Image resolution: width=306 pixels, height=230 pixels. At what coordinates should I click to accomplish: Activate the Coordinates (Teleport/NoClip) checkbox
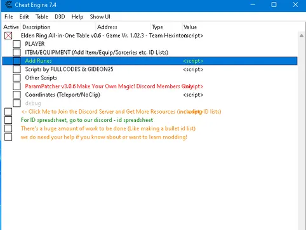pos(17,95)
